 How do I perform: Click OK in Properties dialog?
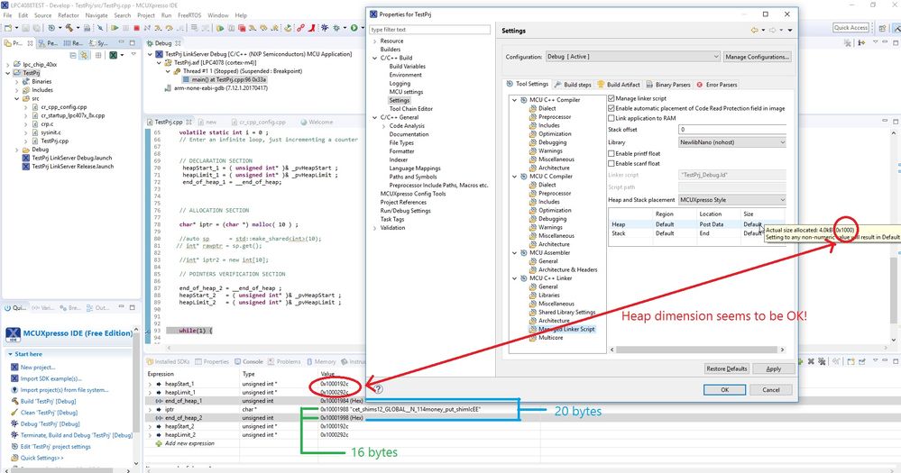click(x=724, y=390)
